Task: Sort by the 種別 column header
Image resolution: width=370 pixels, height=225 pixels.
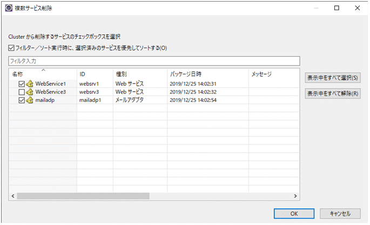Action: (x=140, y=74)
